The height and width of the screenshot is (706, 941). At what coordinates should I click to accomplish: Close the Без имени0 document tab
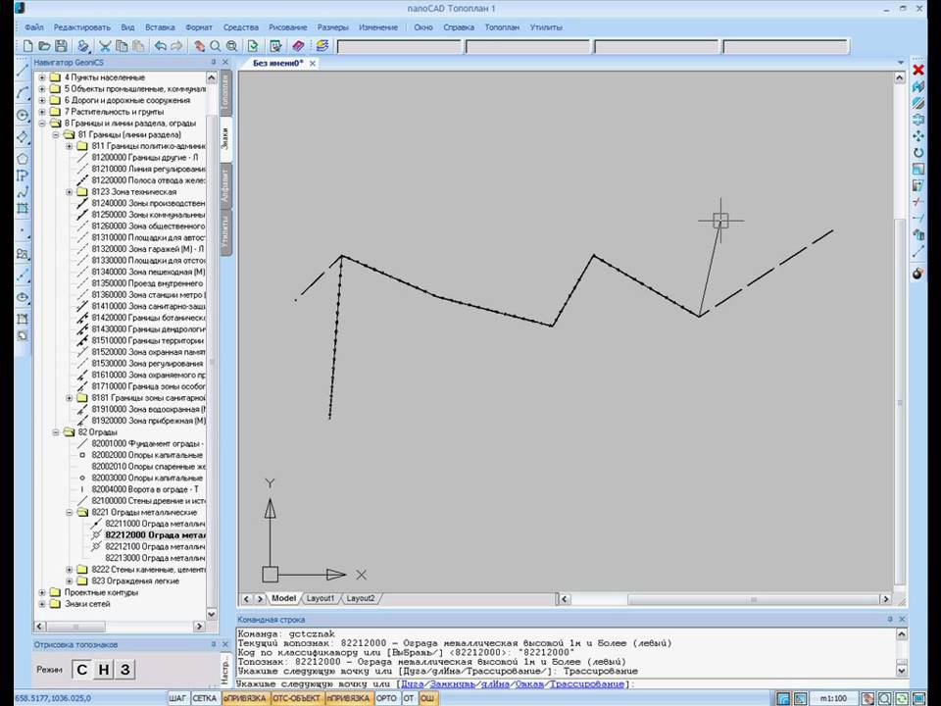coord(313,63)
